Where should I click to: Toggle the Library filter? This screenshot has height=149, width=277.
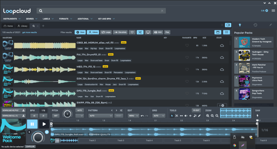[x=93, y=32]
